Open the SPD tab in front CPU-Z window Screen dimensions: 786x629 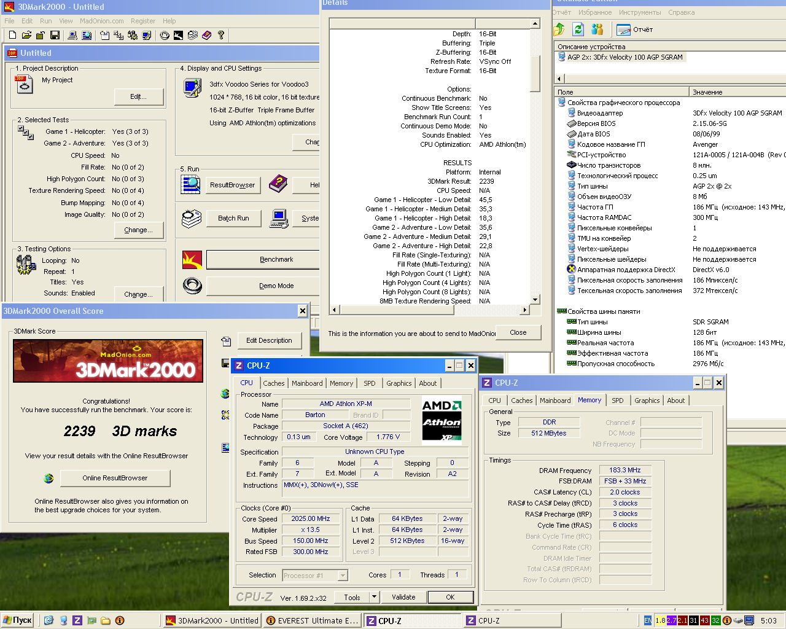[x=369, y=383]
